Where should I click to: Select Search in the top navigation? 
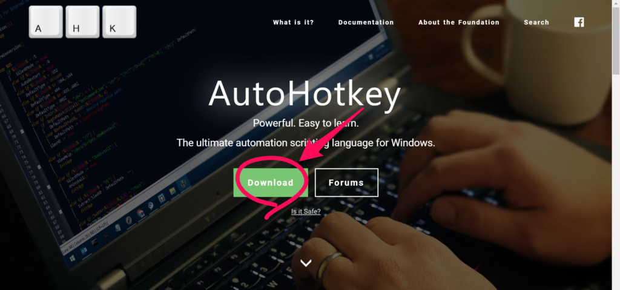536,22
